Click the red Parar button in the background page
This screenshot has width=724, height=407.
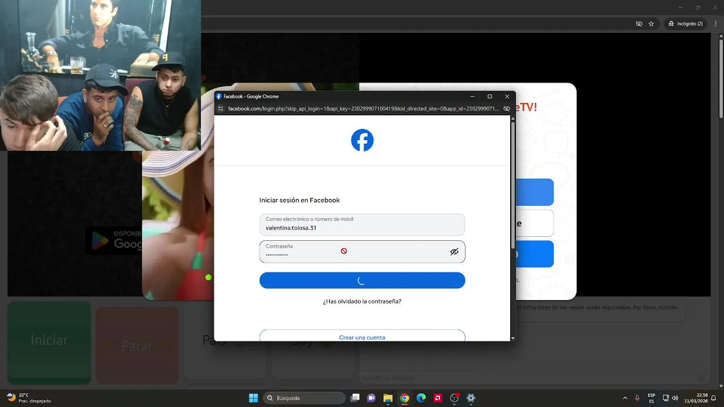click(137, 345)
